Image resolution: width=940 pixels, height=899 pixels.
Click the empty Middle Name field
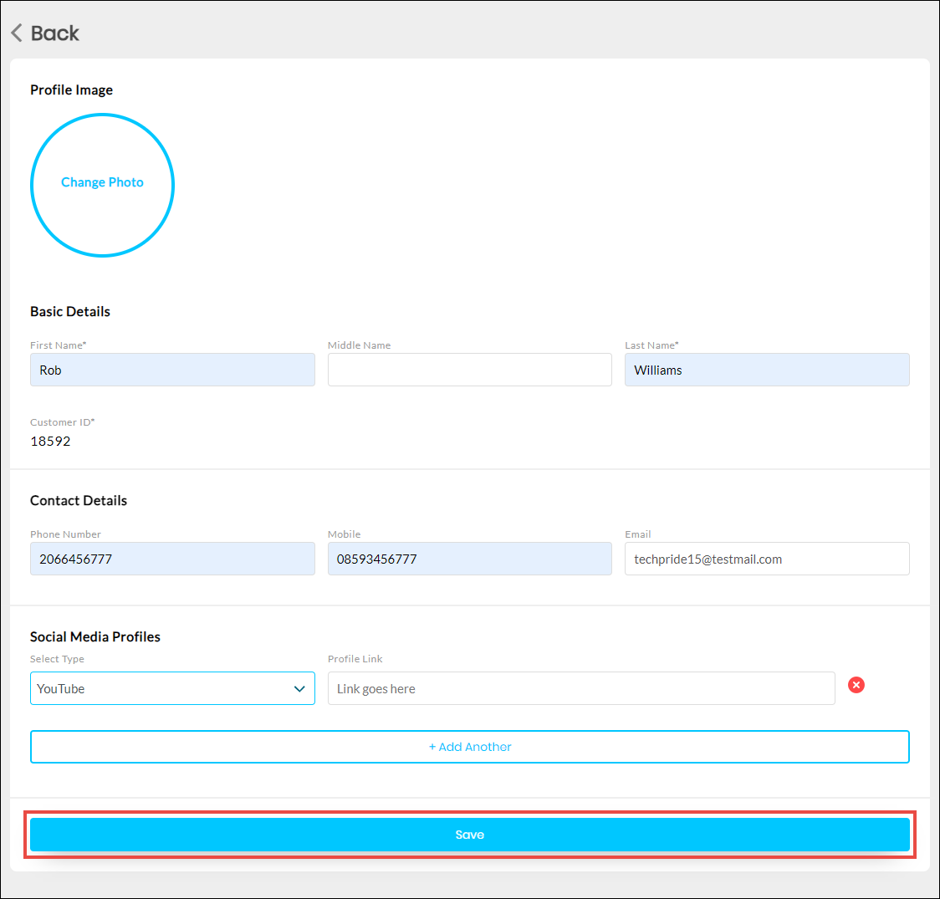469,370
